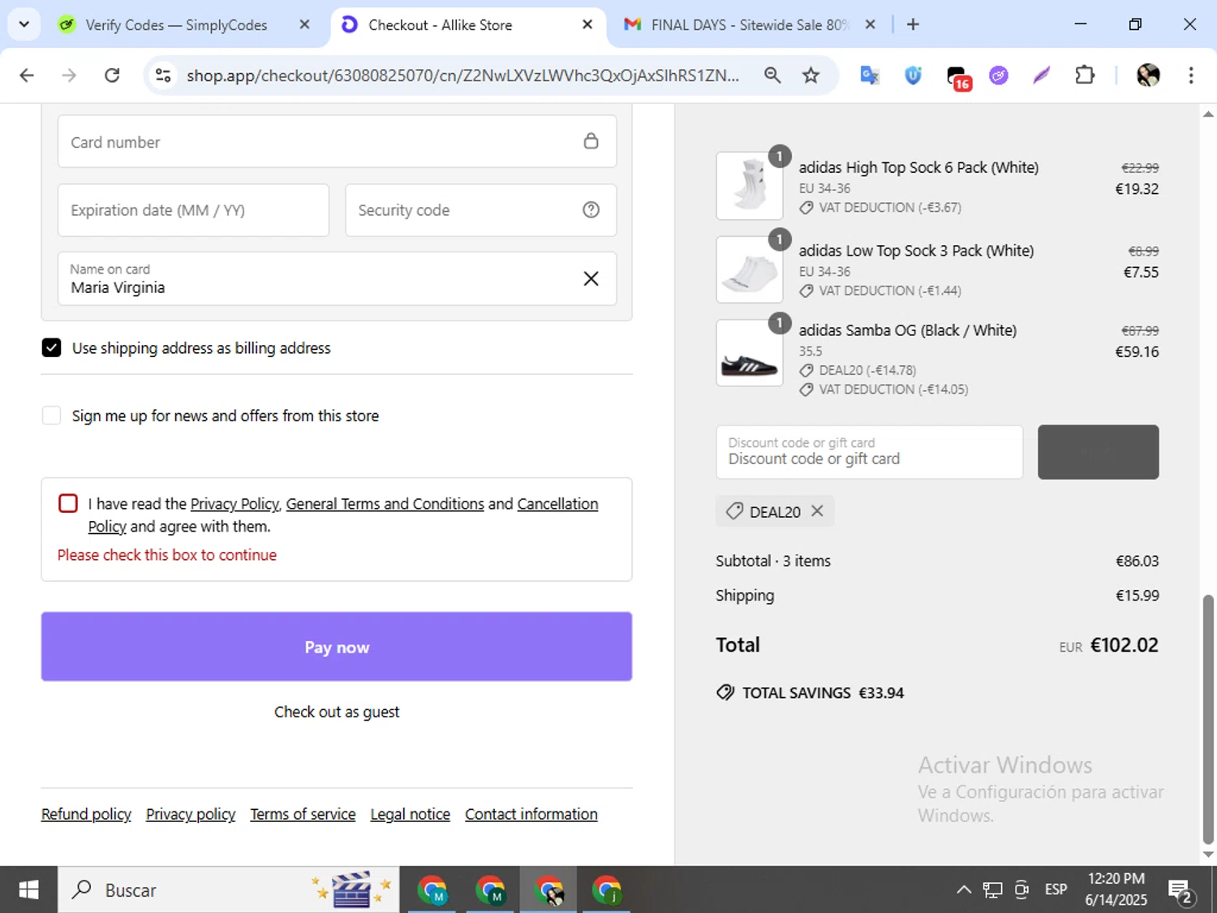Screen dimensions: 1217x913
Task: Click the Card number field
Action: coord(337,141)
